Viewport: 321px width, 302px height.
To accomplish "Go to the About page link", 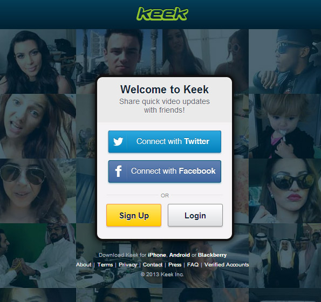I will point(84,265).
